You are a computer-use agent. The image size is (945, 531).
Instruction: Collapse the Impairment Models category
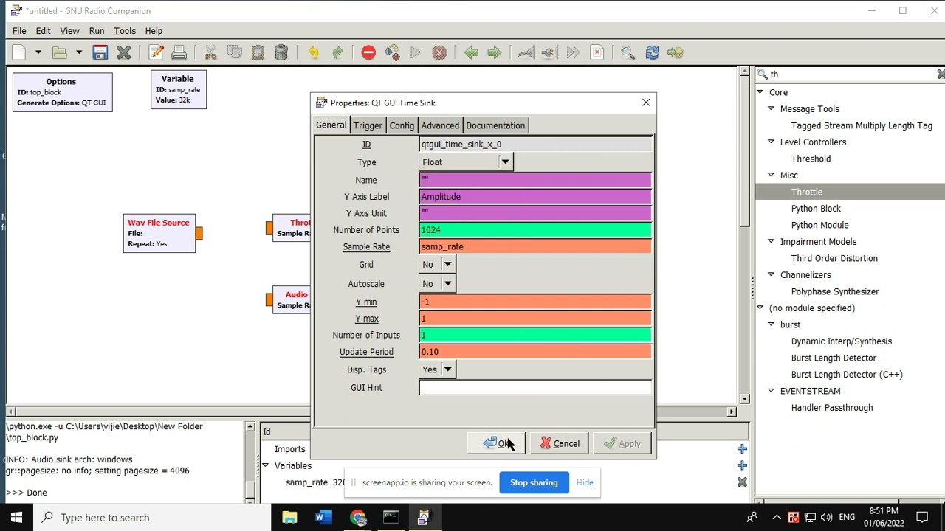[x=771, y=242]
